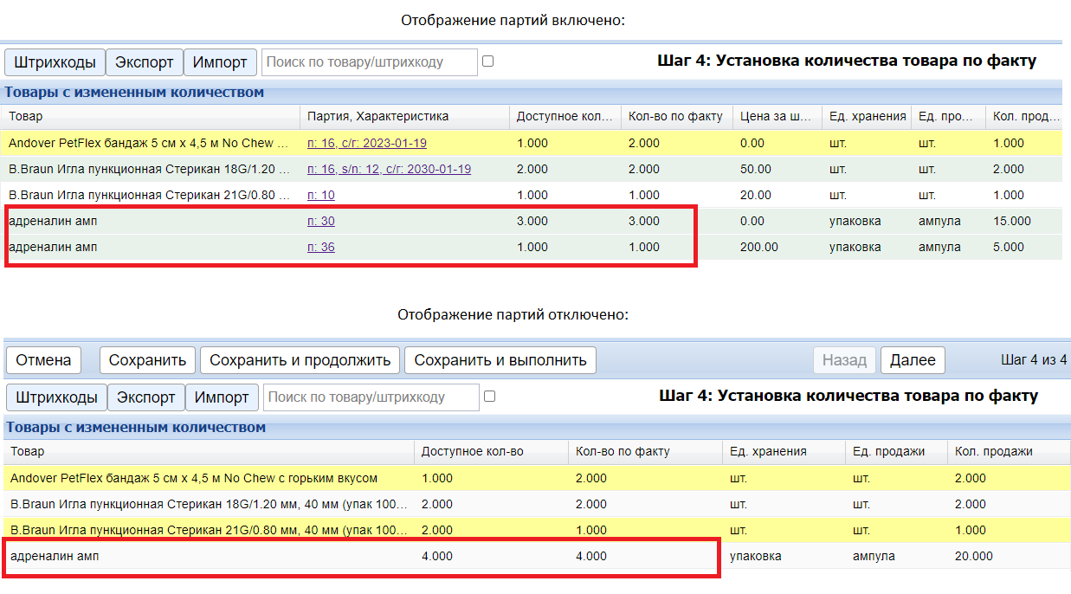Click Сохранить и продолжить
Screen dimensions: 1071x594
[x=300, y=360]
